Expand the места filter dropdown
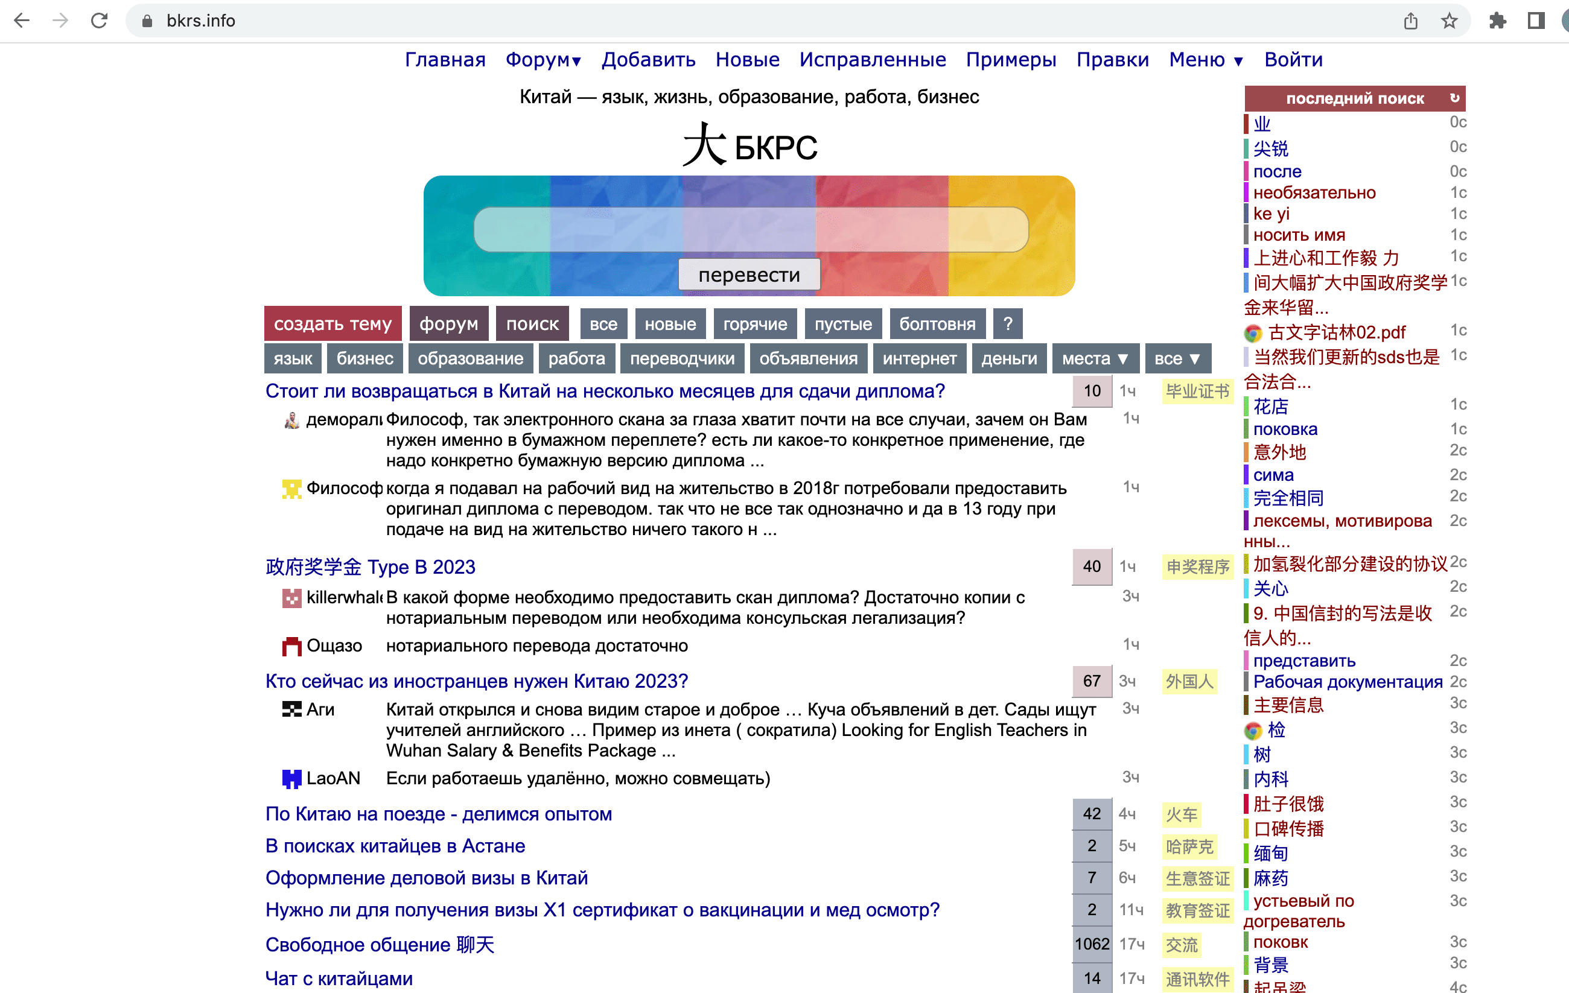Viewport: 1569px width, 993px height. coord(1095,358)
